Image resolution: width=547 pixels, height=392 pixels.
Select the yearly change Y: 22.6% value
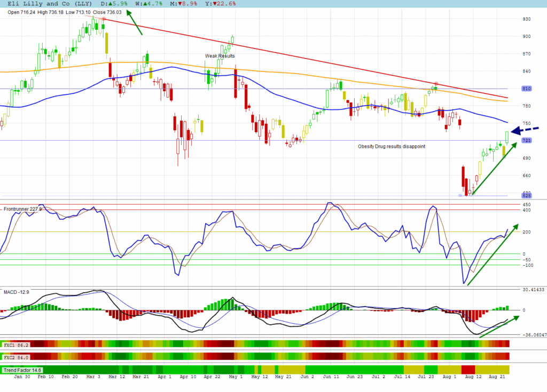221,4
